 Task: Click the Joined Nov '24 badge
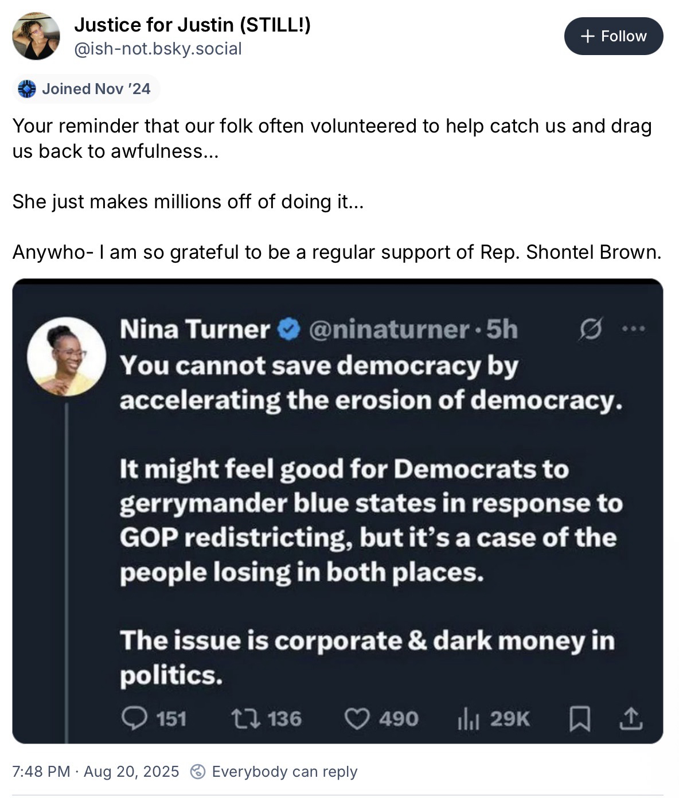85,89
